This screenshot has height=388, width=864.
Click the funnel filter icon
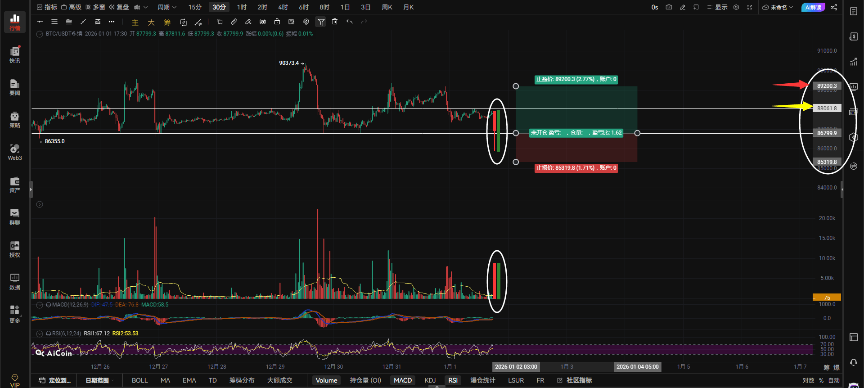coord(321,22)
